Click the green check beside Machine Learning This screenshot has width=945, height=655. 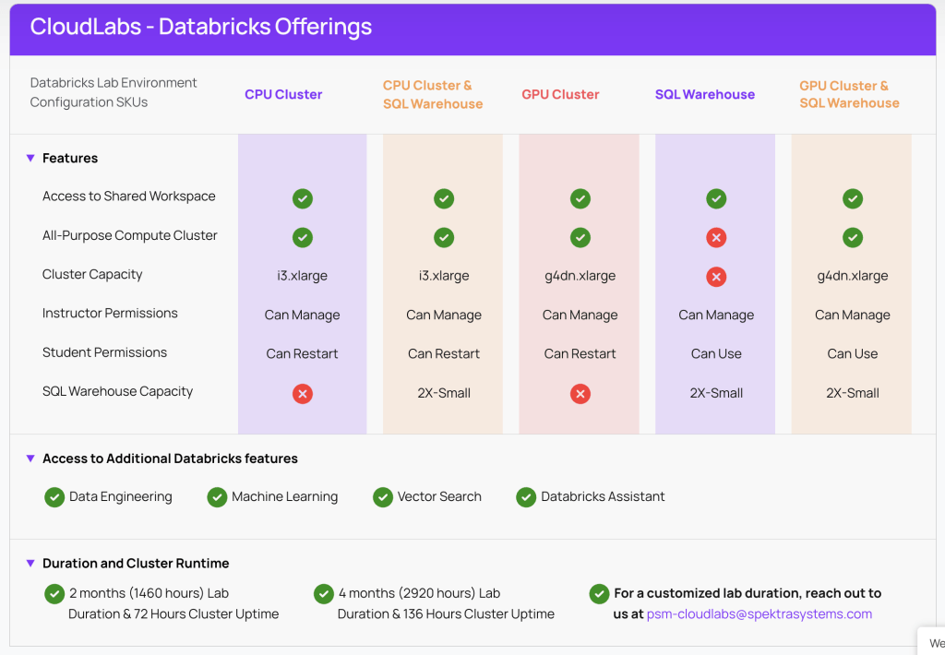(x=217, y=497)
